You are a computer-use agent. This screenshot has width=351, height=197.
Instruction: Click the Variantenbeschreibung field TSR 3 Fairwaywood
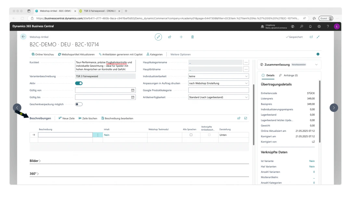pyautogui.click(x=105, y=76)
